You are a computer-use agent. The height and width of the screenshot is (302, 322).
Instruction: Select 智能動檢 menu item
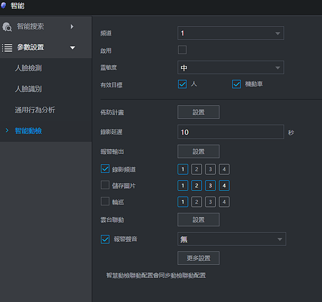pos(28,131)
